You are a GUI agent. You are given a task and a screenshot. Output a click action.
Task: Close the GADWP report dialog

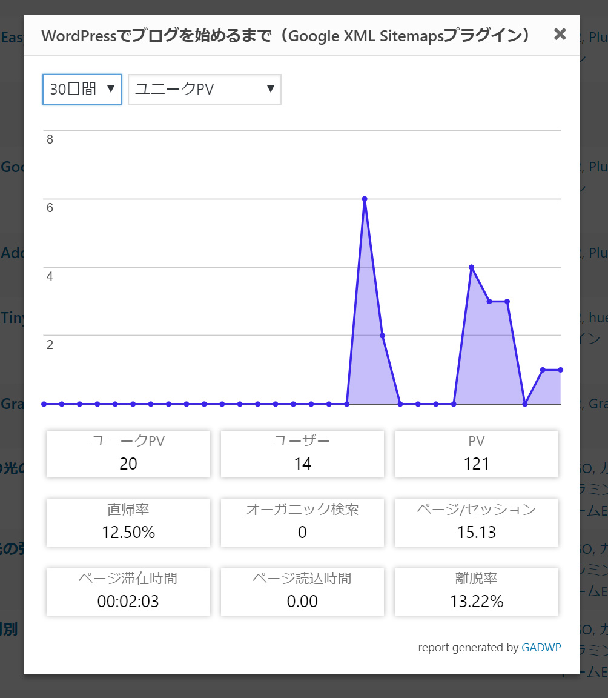[x=560, y=35]
